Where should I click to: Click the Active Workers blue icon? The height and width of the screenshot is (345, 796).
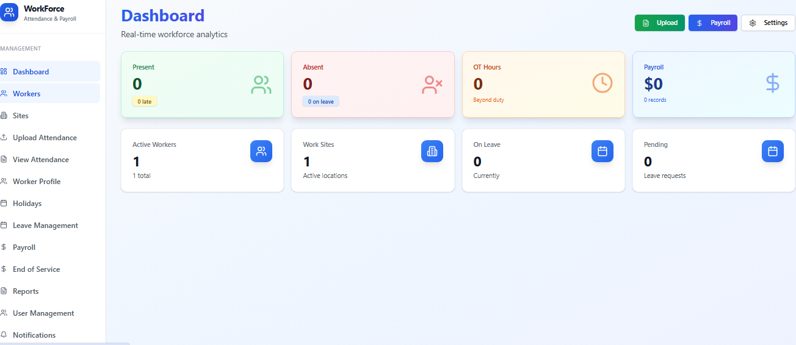point(261,151)
